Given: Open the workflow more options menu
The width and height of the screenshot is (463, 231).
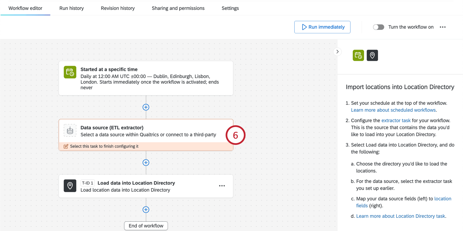Looking at the screenshot, I should (x=443, y=27).
